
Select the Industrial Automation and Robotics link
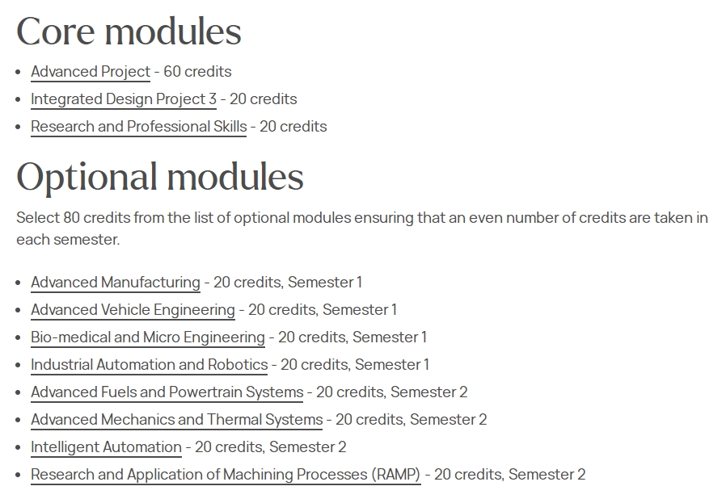[149, 364]
